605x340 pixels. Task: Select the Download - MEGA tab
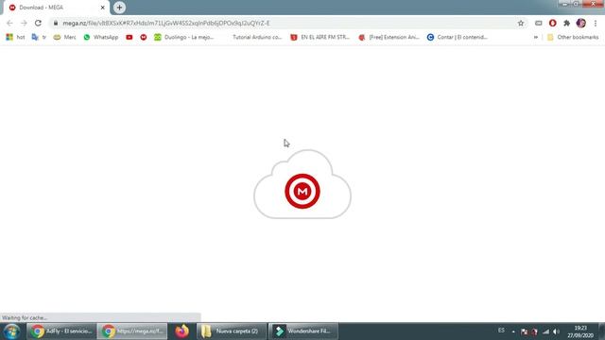click(57, 8)
